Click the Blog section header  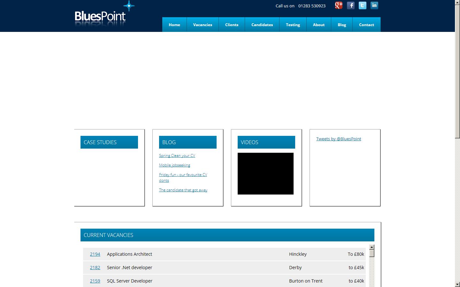point(188,142)
